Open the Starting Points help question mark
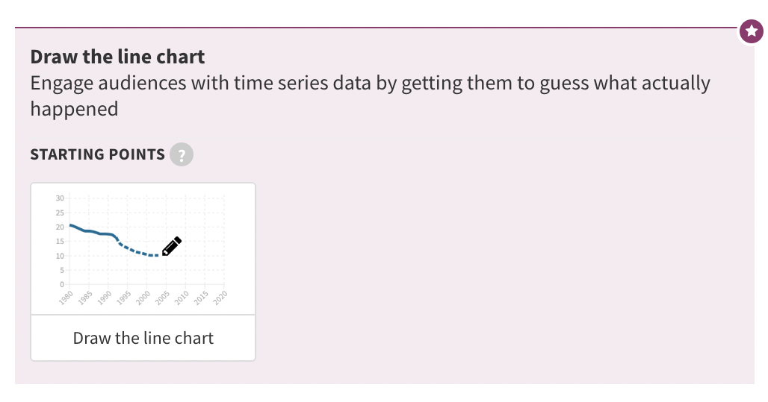The width and height of the screenshot is (768, 402). tap(182, 154)
